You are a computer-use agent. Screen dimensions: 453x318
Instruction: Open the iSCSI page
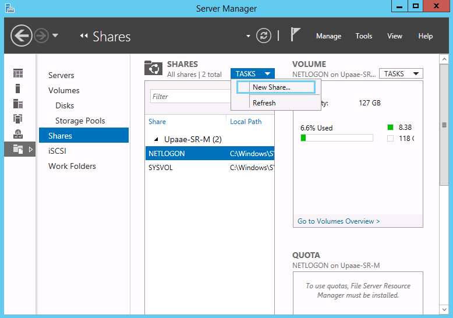tap(57, 151)
